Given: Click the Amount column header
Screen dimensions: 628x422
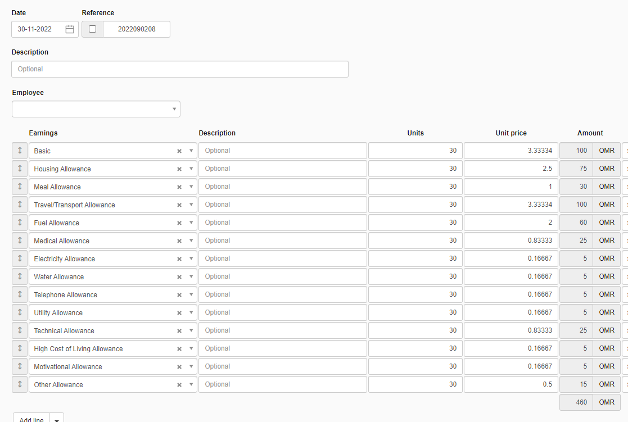Looking at the screenshot, I should pyautogui.click(x=590, y=133).
